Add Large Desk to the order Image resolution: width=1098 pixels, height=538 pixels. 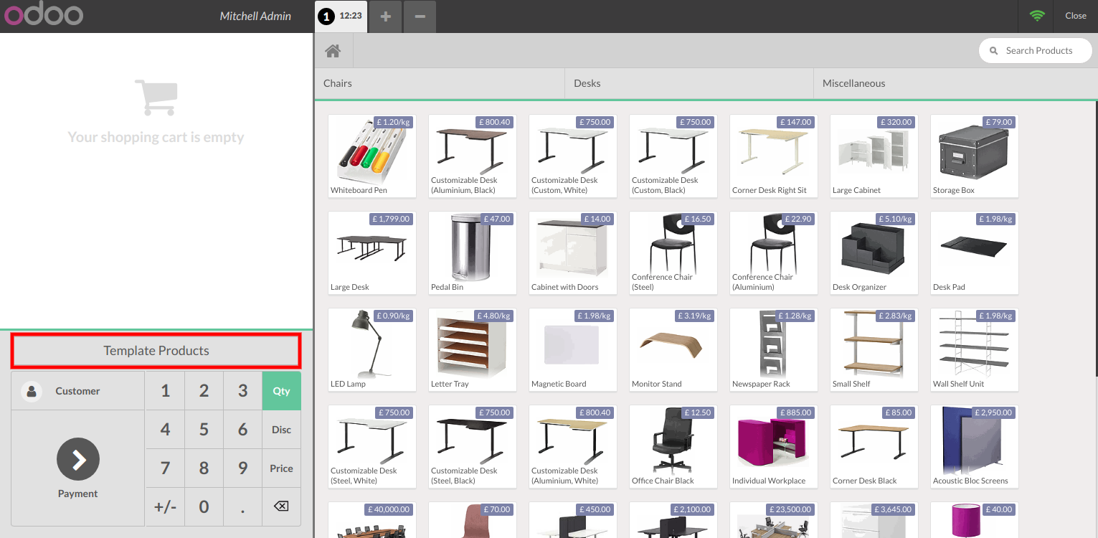[x=372, y=253]
